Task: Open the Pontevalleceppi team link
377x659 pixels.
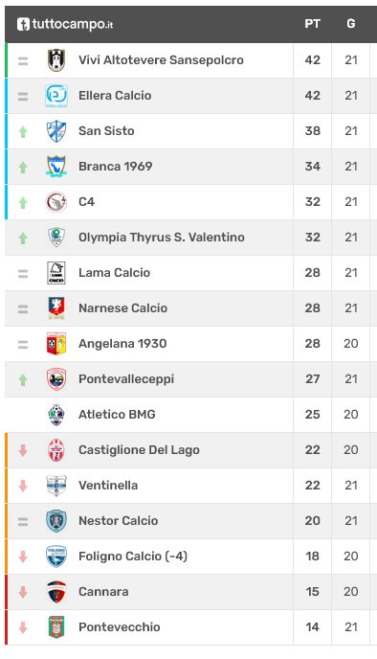Action: tap(126, 379)
